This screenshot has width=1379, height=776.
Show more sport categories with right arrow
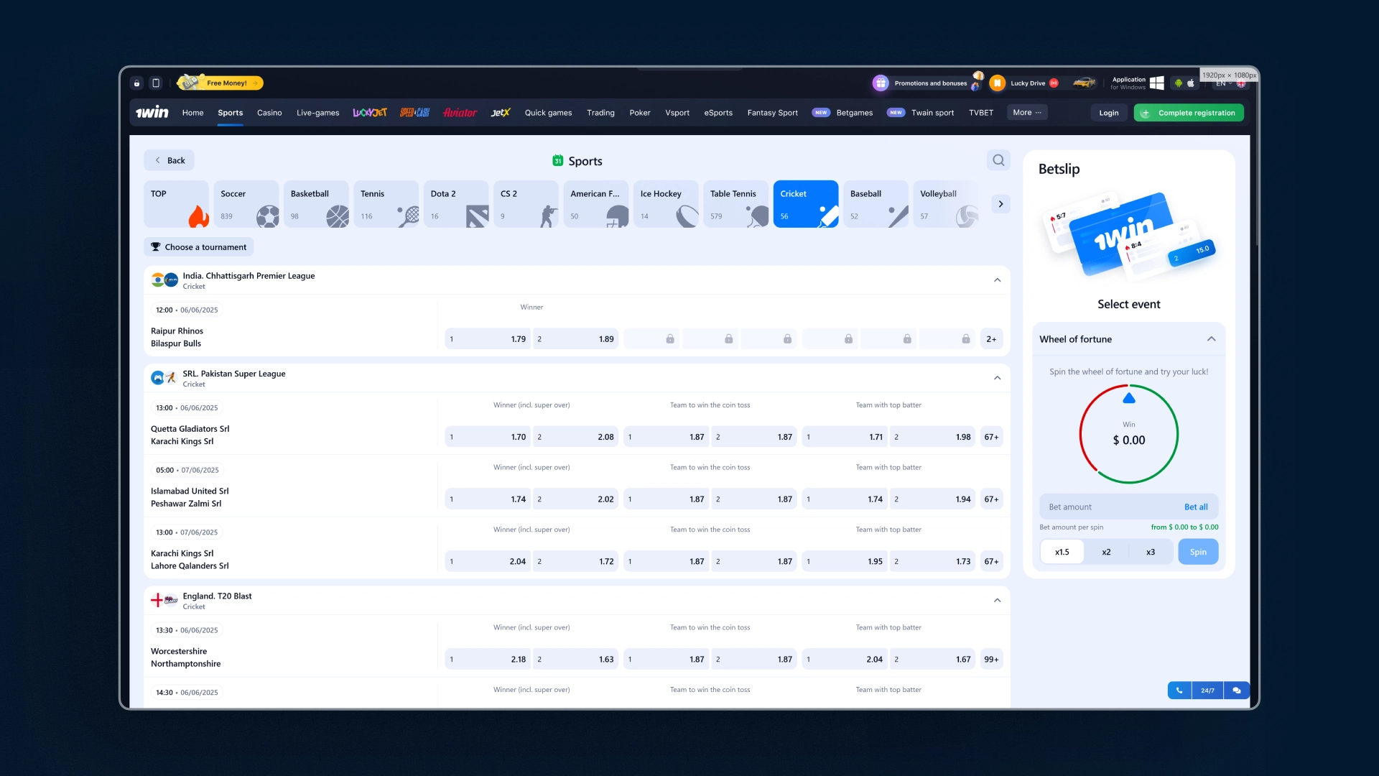(1000, 204)
